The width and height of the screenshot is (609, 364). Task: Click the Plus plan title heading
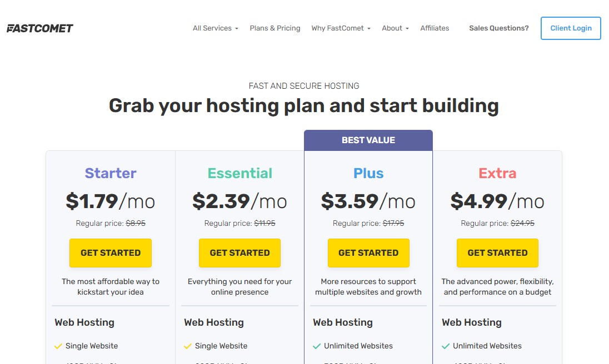click(x=368, y=173)
